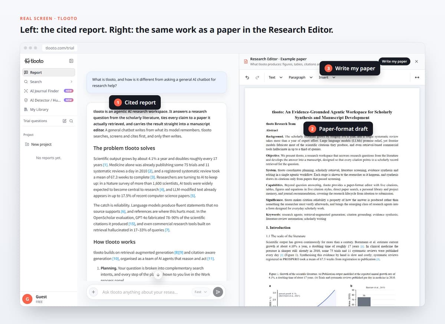
Task: Open citation [15] in the report
Action: [x=132, y=224]
